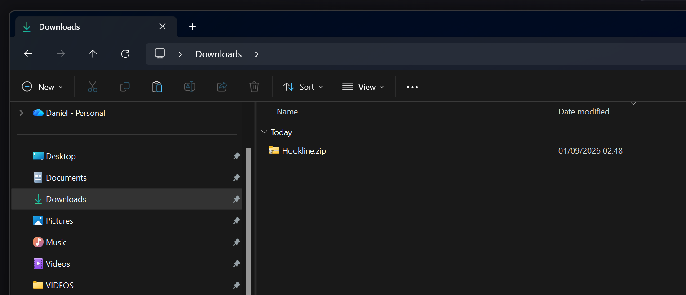This screenshot has height=295, width=686.
Task: Click the pin icon next to Music
Action: tap(236, 242)
